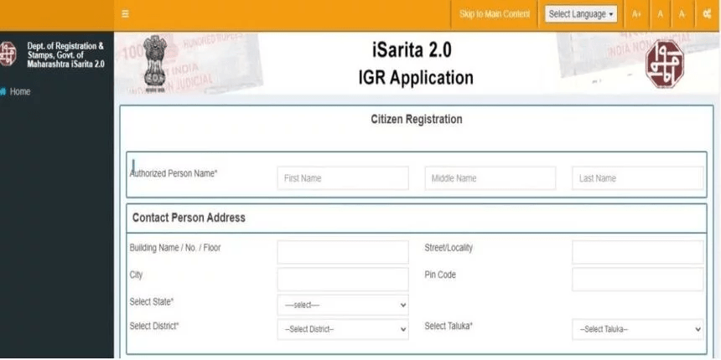Click the India national emblem image

coord(155,64)
